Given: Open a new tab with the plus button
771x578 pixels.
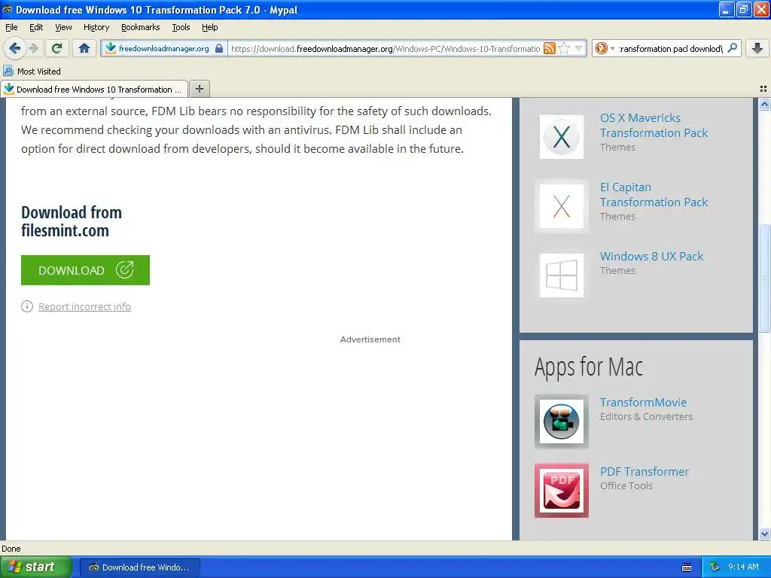Looking at the screenshot, I should click(199, 89).
